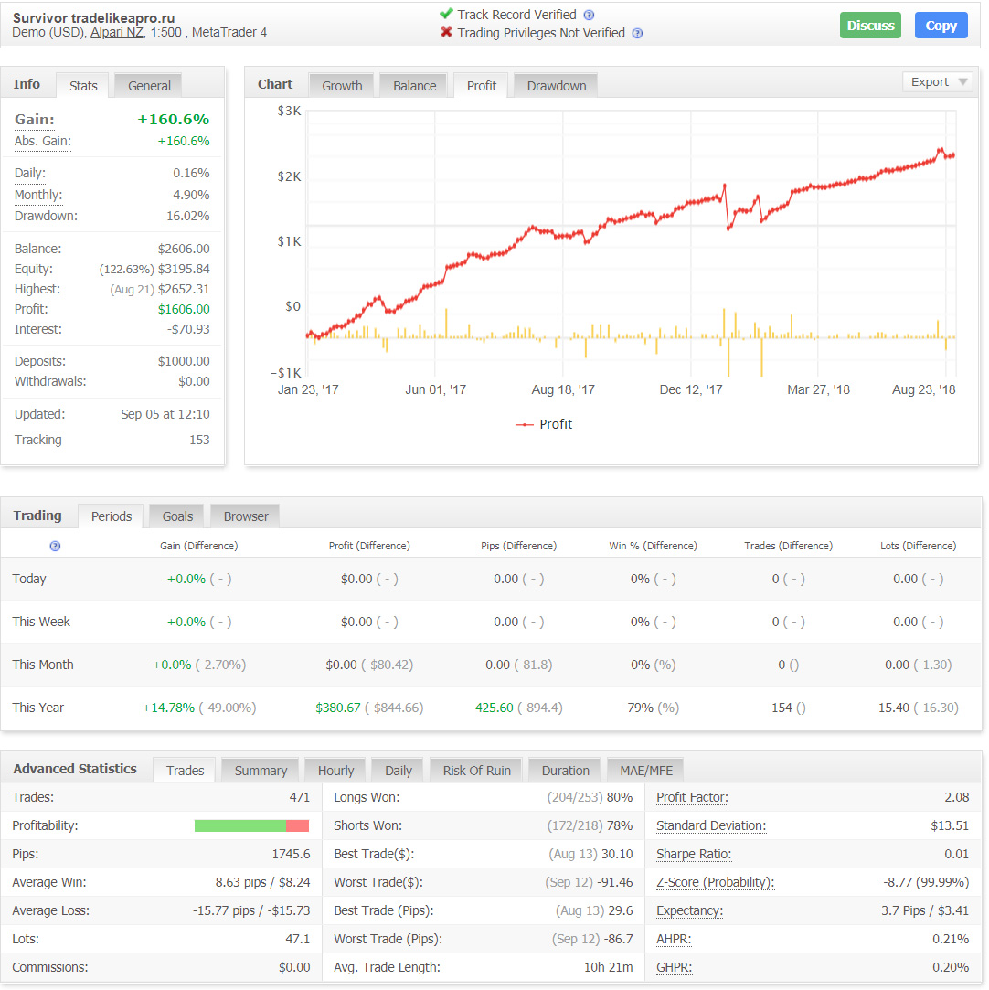Click the red Trading Privileges cross icon
The width and height of the screenshot is (989, 990).
click(446, 32)
